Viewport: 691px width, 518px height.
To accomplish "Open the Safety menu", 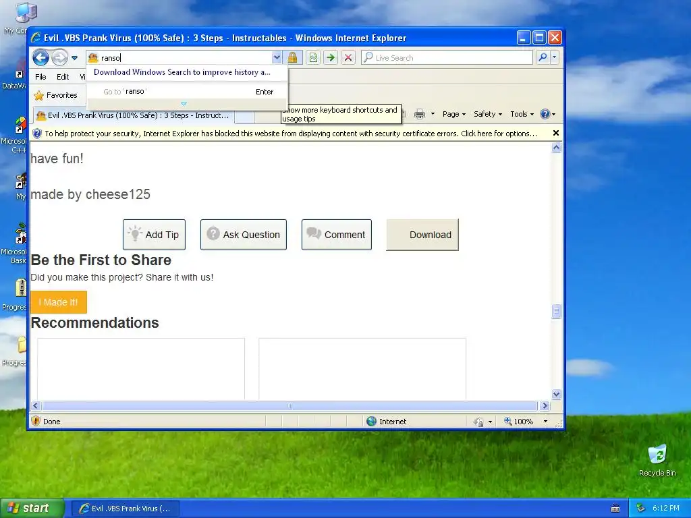I will pos(487,114).
